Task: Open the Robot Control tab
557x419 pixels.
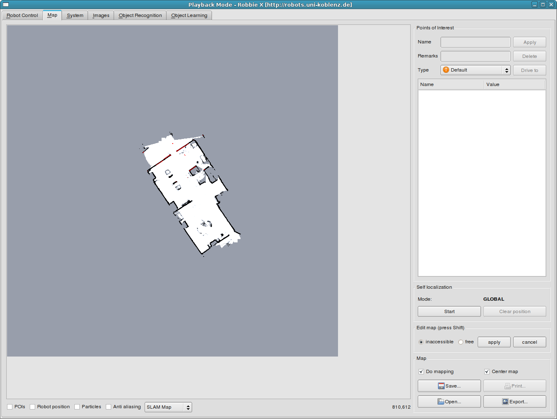Action: coord(22,15)
